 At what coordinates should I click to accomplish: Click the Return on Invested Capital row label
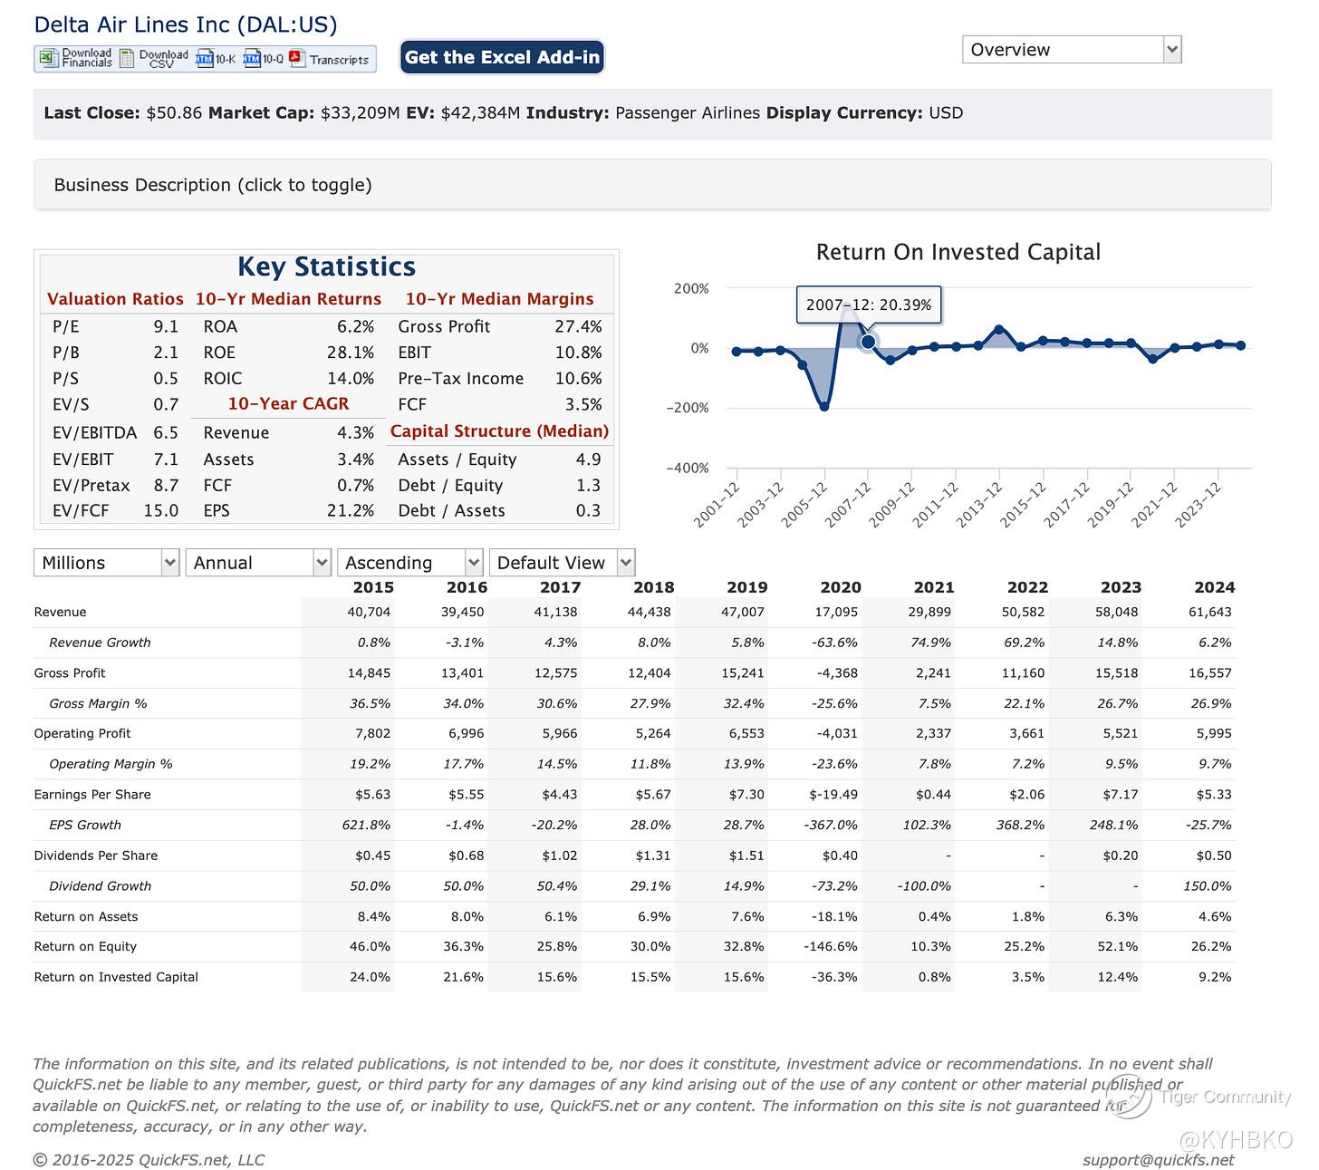tap(116, 977)
